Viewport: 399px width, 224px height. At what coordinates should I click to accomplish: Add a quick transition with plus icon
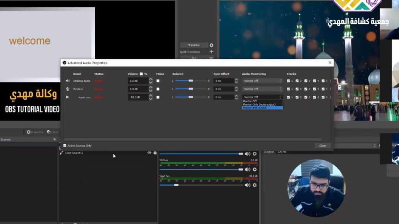(x=212, y=52)
